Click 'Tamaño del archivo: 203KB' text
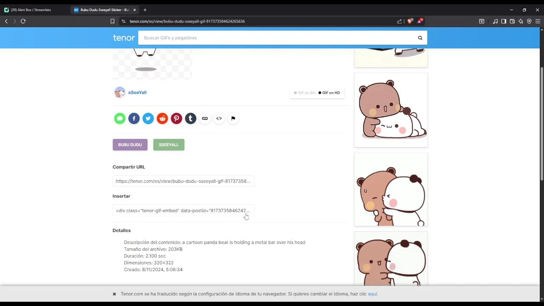Viewport: 544px width, 306px height. coord(153,249)
